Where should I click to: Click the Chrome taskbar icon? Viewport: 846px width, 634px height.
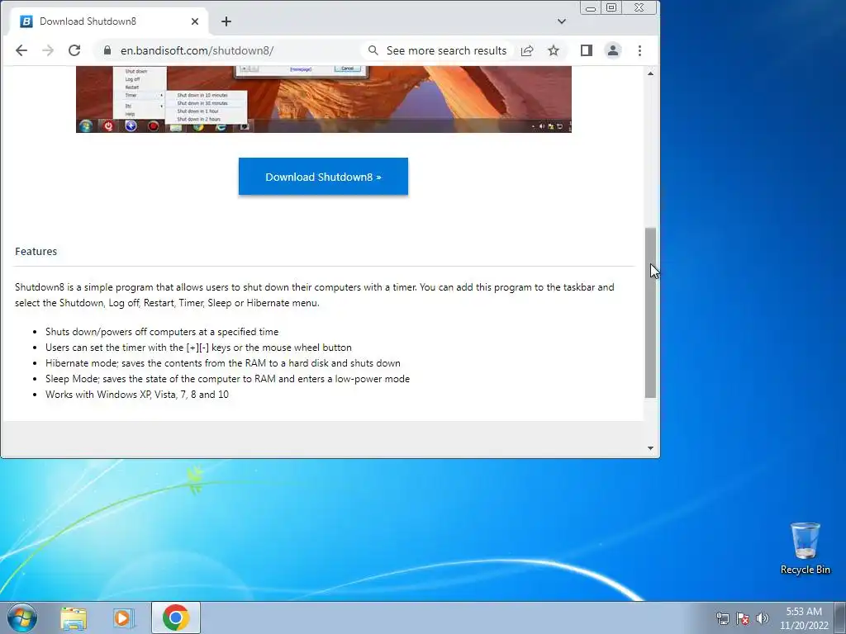(176, 617)
